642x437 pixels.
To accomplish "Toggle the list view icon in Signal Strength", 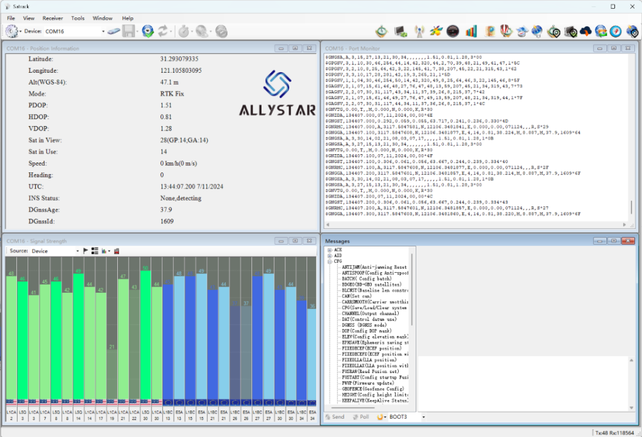I will pyautogui.click(x=95, y=251).
